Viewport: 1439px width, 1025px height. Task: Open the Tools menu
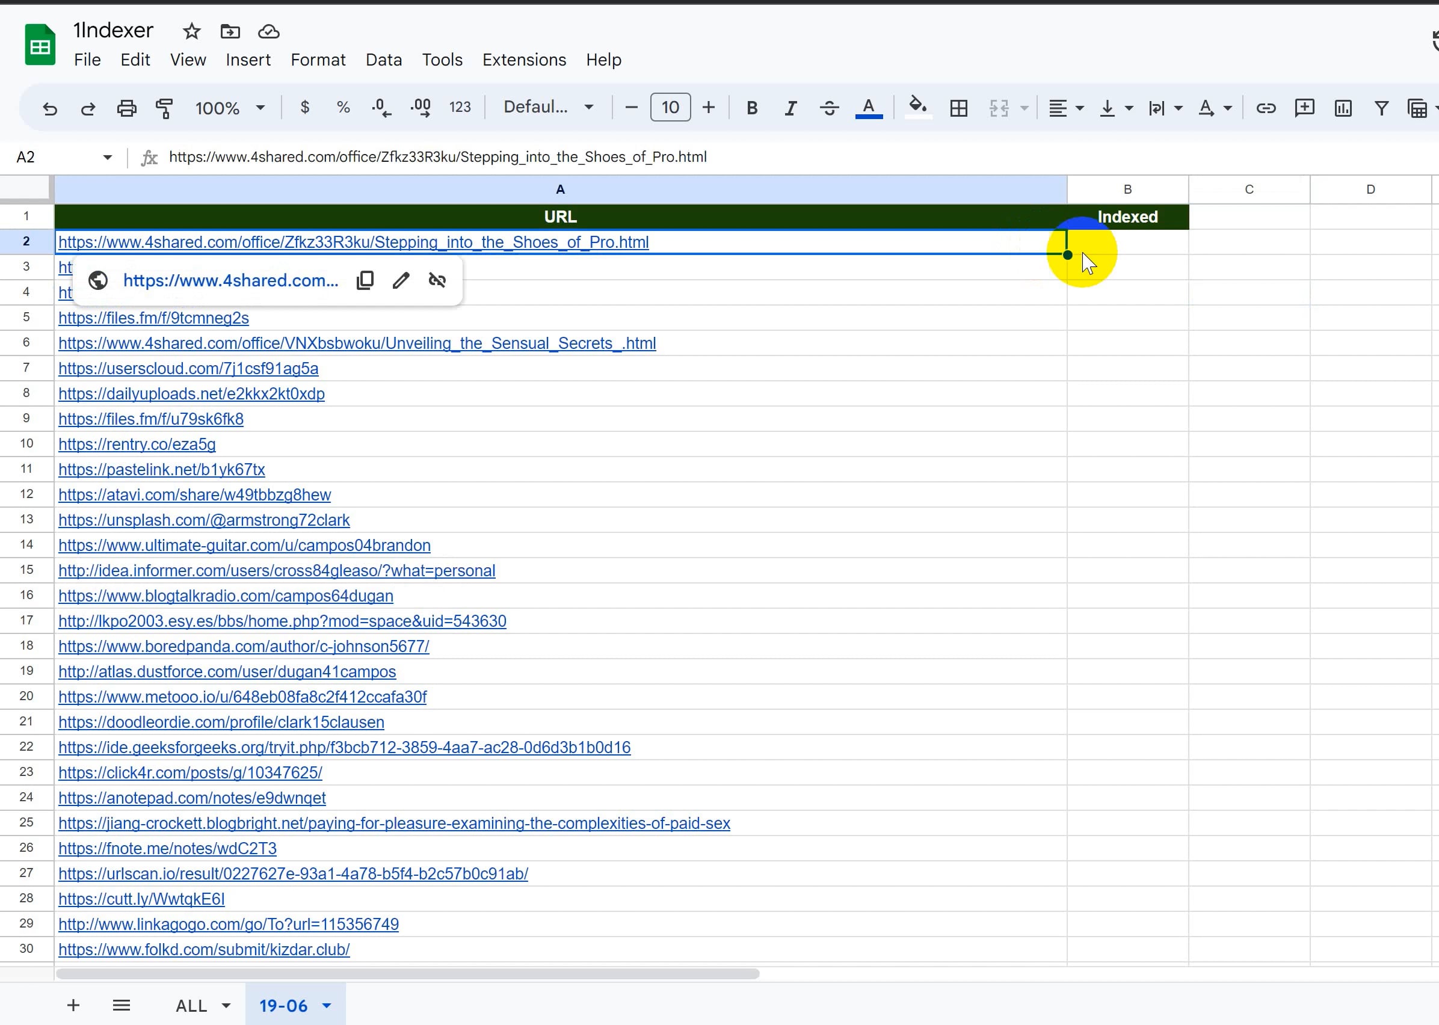point(442,60)
